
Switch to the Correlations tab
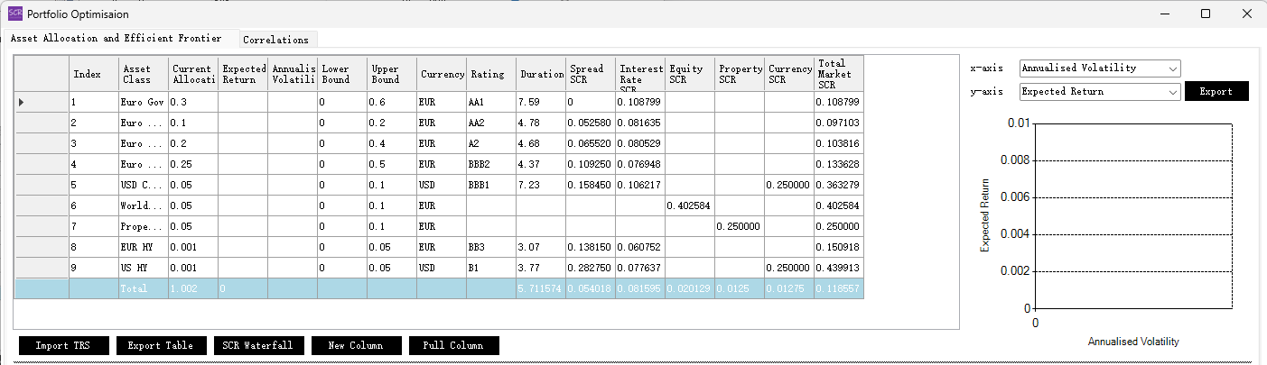pos(275,40)
